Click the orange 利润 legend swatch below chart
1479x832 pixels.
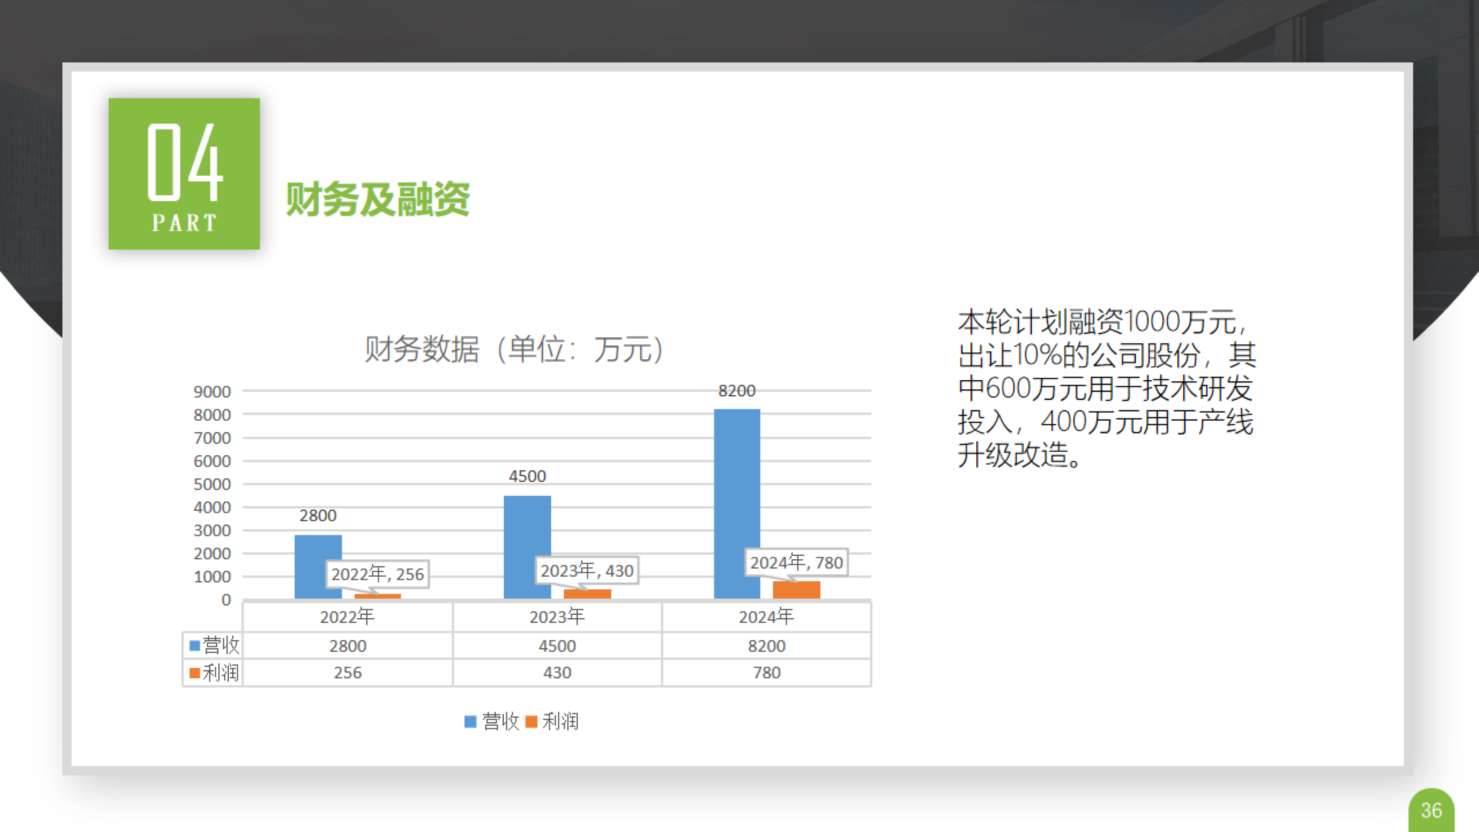click(x=532, y=722)
